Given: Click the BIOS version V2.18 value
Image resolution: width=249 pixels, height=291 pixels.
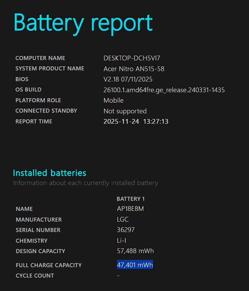Looking at the screenshot, I should (128, 79).
